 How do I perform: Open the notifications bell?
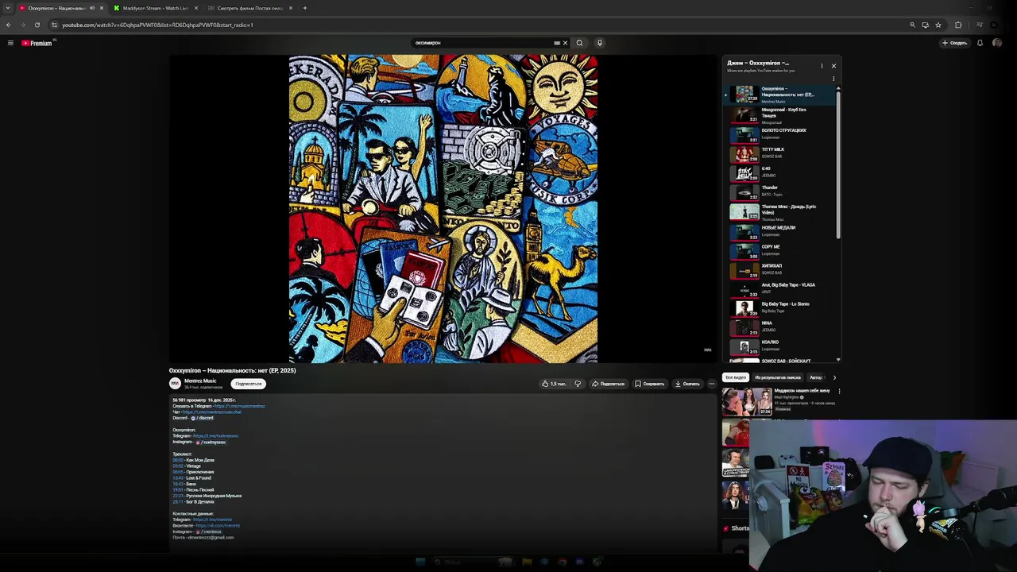[x=980, y=43]
